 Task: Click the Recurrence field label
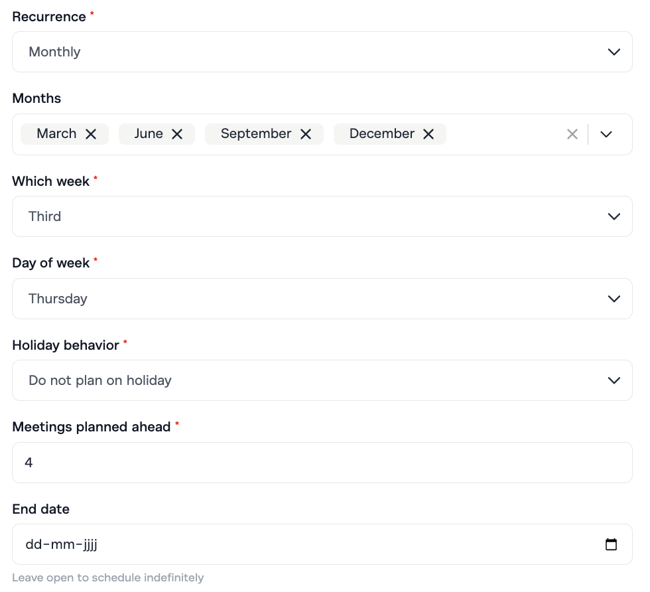49,17
